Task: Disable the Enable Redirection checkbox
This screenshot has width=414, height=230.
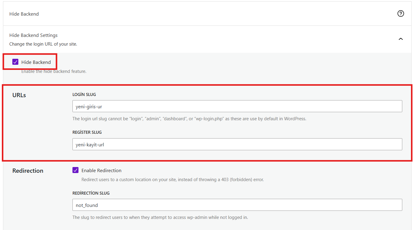Action: click(75, 170)
